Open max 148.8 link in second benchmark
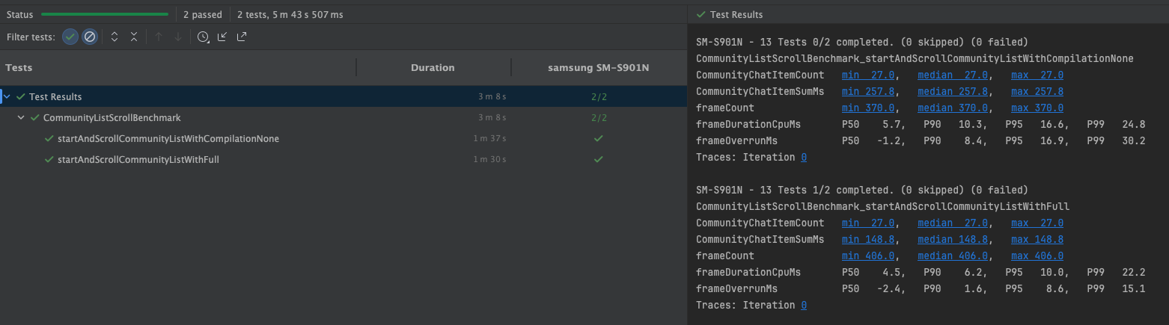 pos(1037,239)
